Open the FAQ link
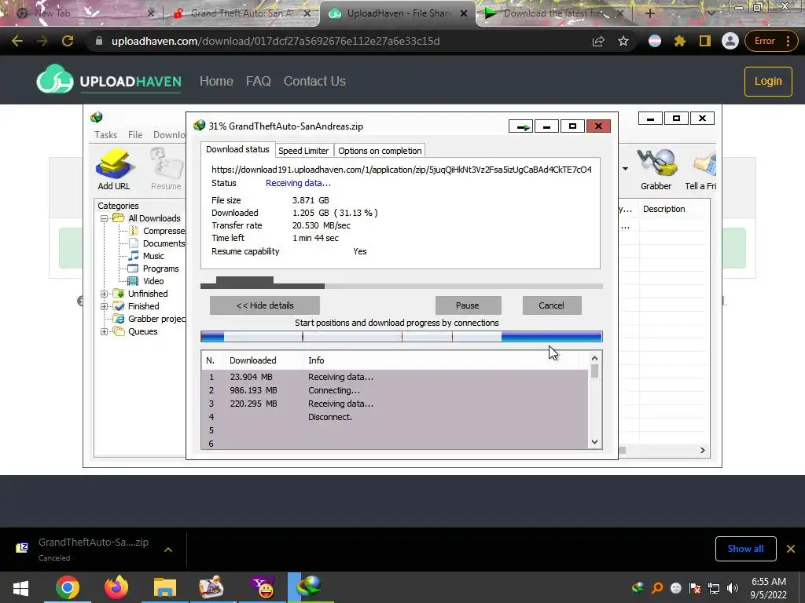This screenshot has height=603, width=805. coord(258,81)
